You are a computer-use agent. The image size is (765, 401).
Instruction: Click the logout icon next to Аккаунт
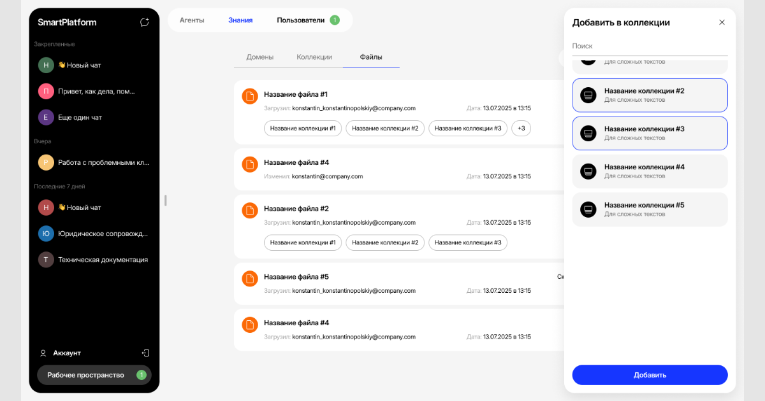click(145, 353)
